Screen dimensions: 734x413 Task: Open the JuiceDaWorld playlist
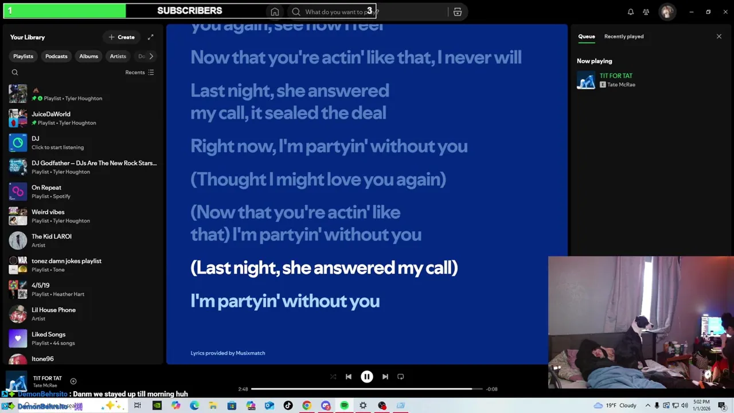coord(83,118)
